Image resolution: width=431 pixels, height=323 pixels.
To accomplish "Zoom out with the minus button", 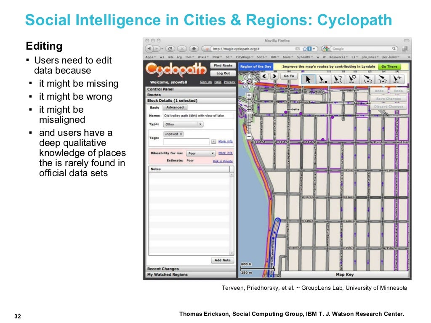I will click(249, 136).
